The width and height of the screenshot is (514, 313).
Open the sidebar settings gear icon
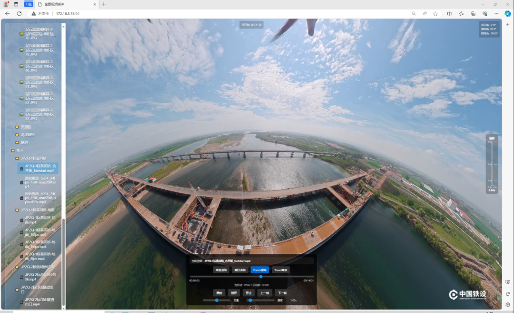click(x=508, y=304)
